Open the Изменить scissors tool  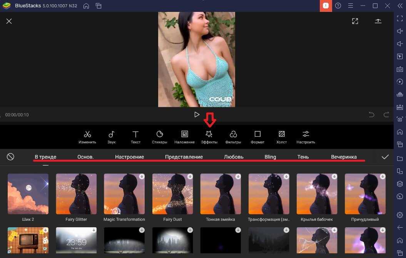pyautogui.click(x=87, y=137)
